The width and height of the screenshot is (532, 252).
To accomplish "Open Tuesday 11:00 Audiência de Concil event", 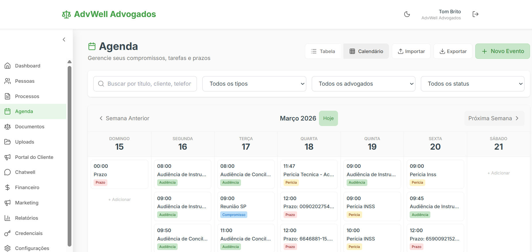I will pyautogui.click(x=246, y=238).
